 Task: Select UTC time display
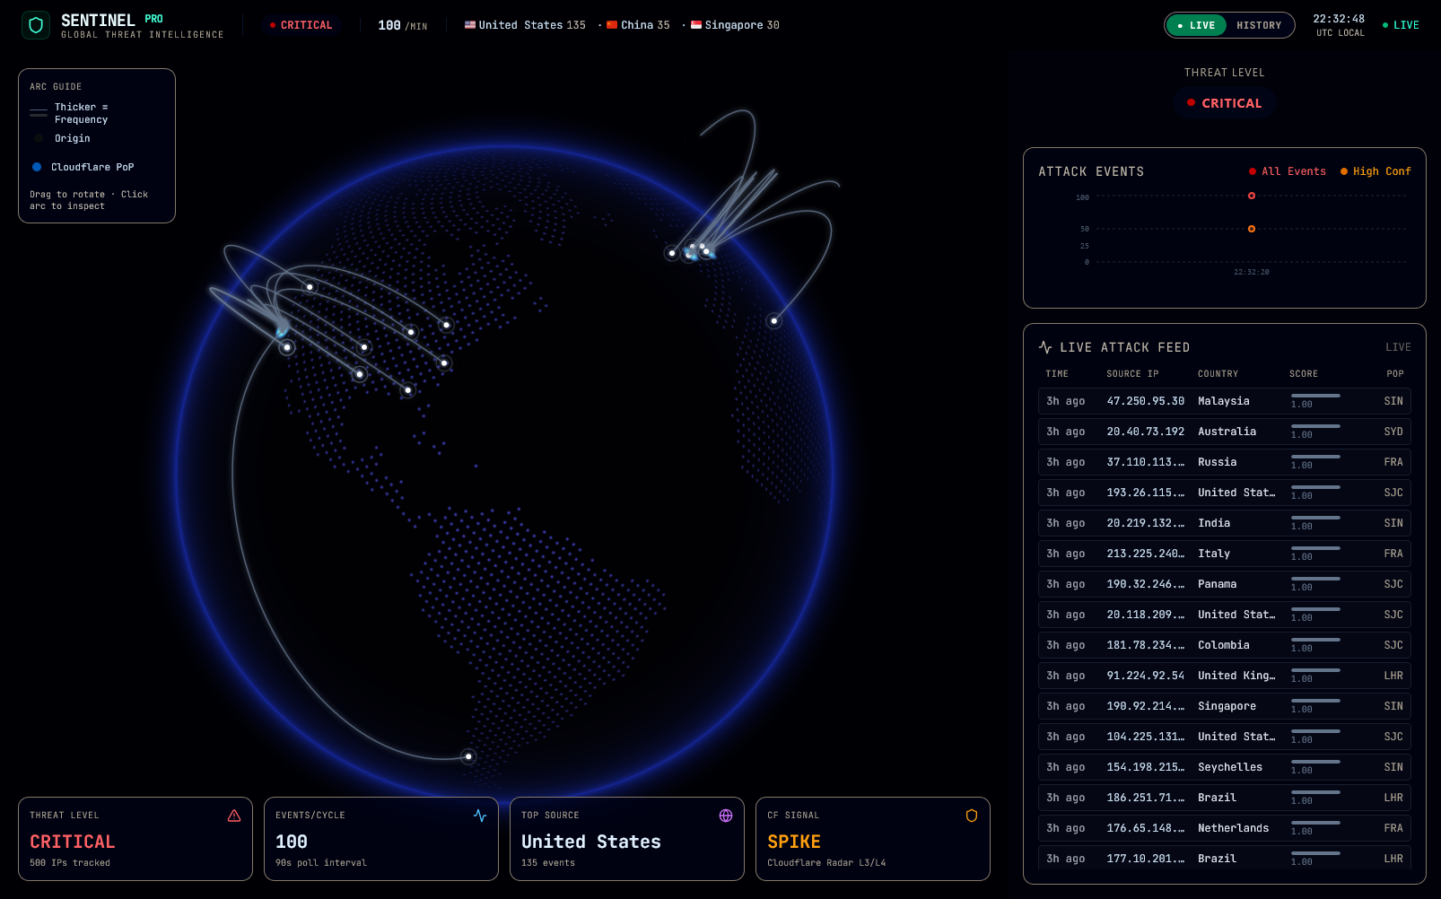[1324, 33]
